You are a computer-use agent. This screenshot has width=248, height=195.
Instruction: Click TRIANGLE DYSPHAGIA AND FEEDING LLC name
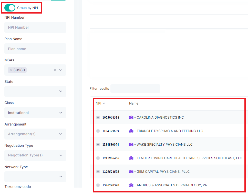(x=170, y=131)
